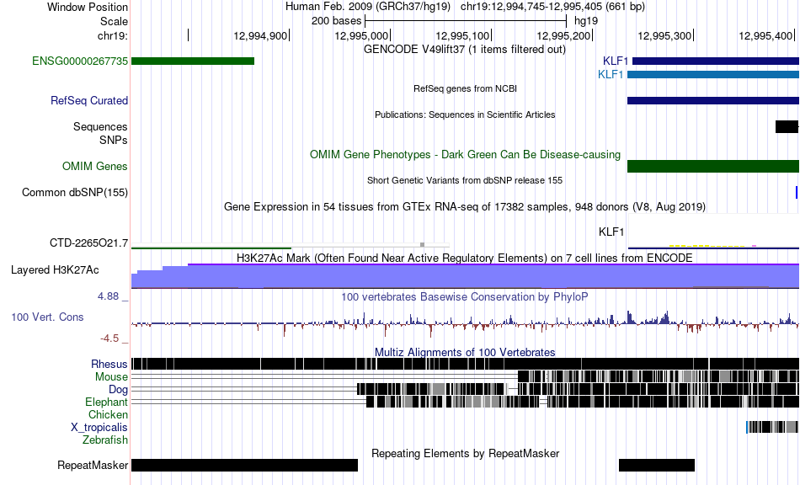
Task: Open the 100 Vert. Cons track label
Action: (x=47, y=317)
